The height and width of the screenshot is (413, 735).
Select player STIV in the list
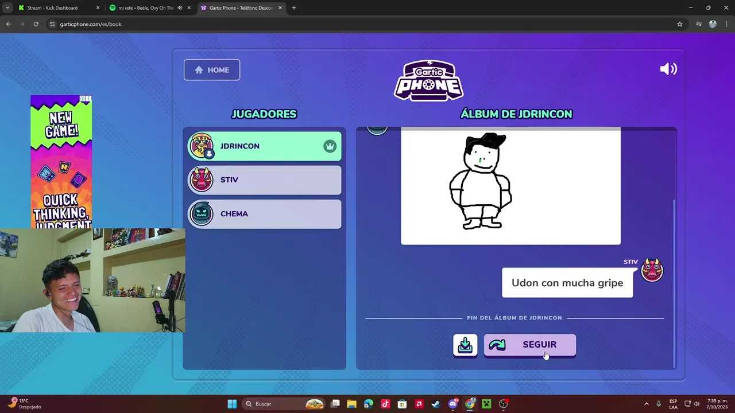point(265,180)
